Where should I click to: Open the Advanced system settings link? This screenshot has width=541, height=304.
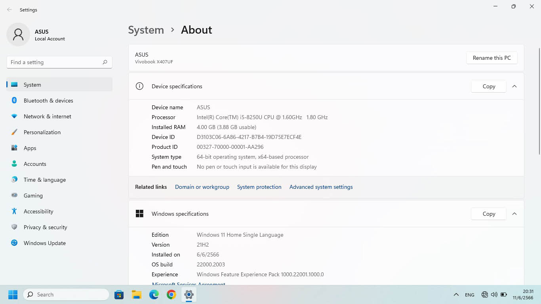click(321, 187)
